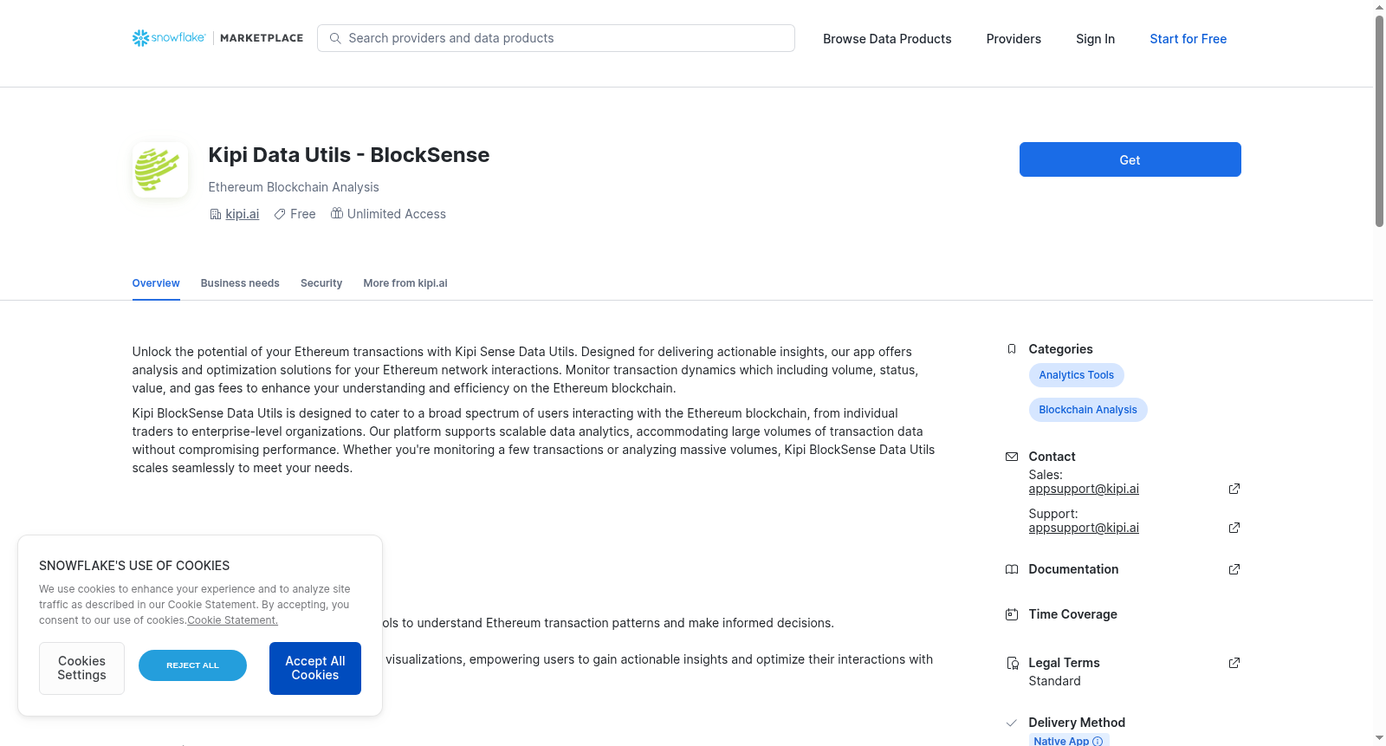Screen dimensions: 1386x746
Task: Click the Sign In link
Action: click(x=1095, y=39)
